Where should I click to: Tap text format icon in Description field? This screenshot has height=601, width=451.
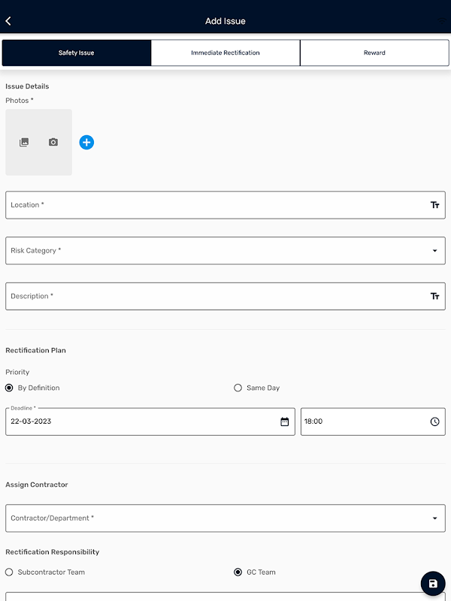pos(434,297)
